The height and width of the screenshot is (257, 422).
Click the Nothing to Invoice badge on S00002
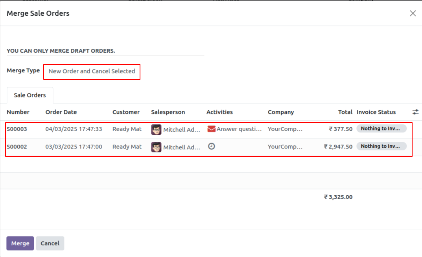381,146
